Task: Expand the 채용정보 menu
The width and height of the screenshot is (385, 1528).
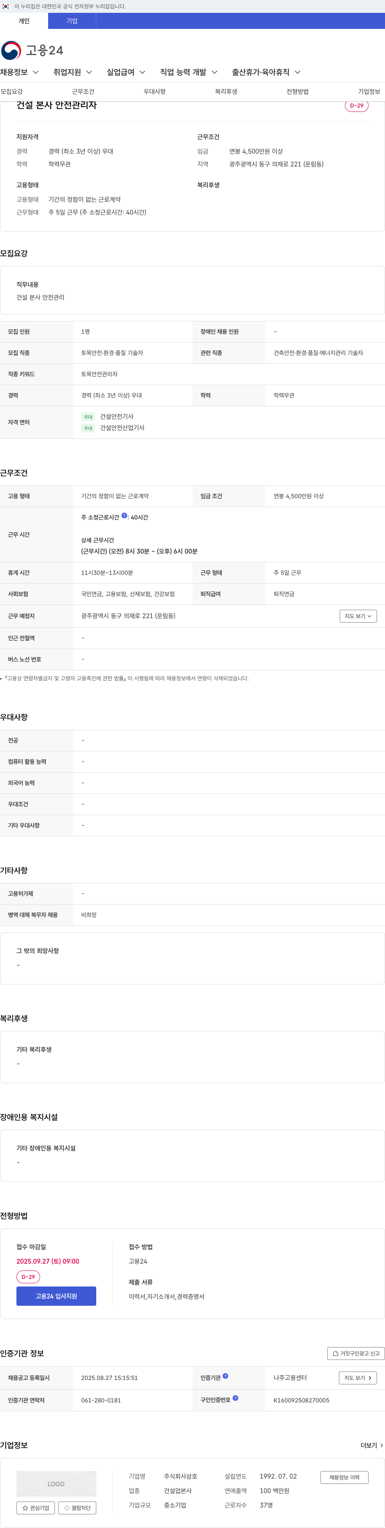Action: pos(20,72)
